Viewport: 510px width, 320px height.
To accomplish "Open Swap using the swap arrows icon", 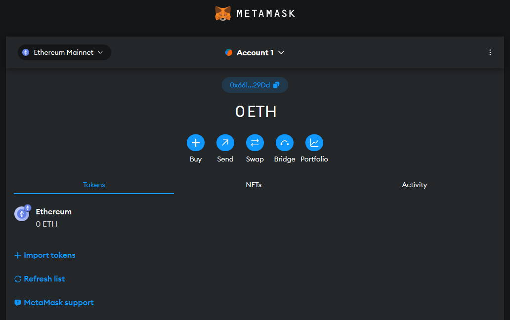I will (x=255, y=143).
